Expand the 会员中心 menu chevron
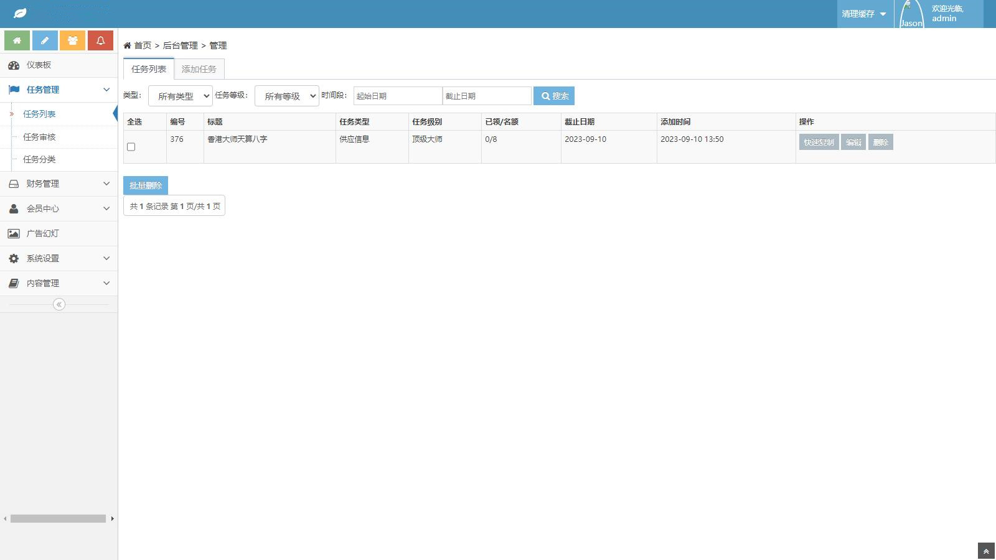 point(106,208)
